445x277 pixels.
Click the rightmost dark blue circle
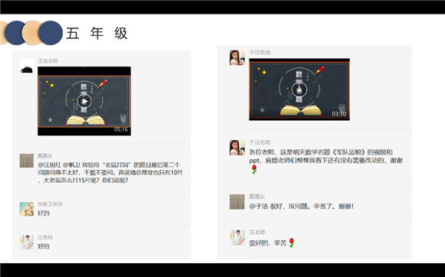[51, 33]
